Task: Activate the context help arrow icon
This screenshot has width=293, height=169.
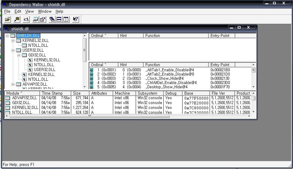Action: tap(75, 19)
